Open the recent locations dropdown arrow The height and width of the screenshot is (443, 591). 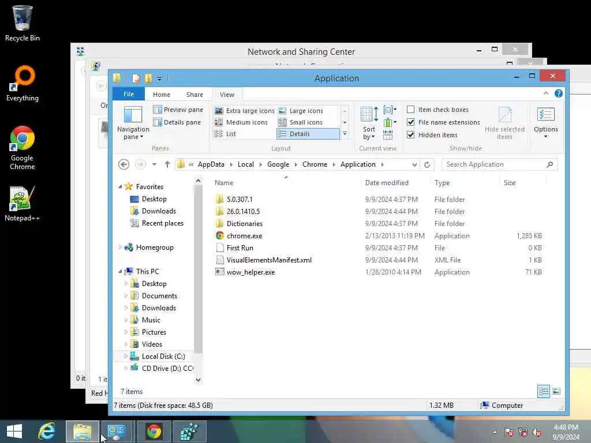tap(154, 164)
